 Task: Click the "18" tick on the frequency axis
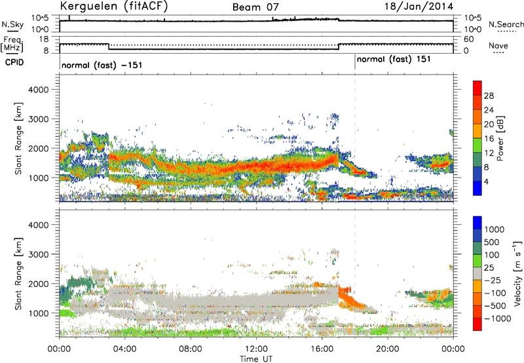coord(43,39)
